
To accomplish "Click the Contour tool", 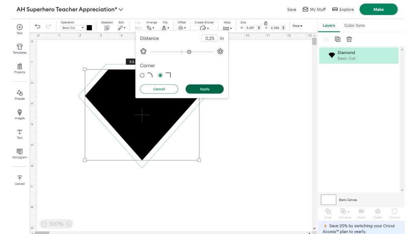I will click(395, 214).
